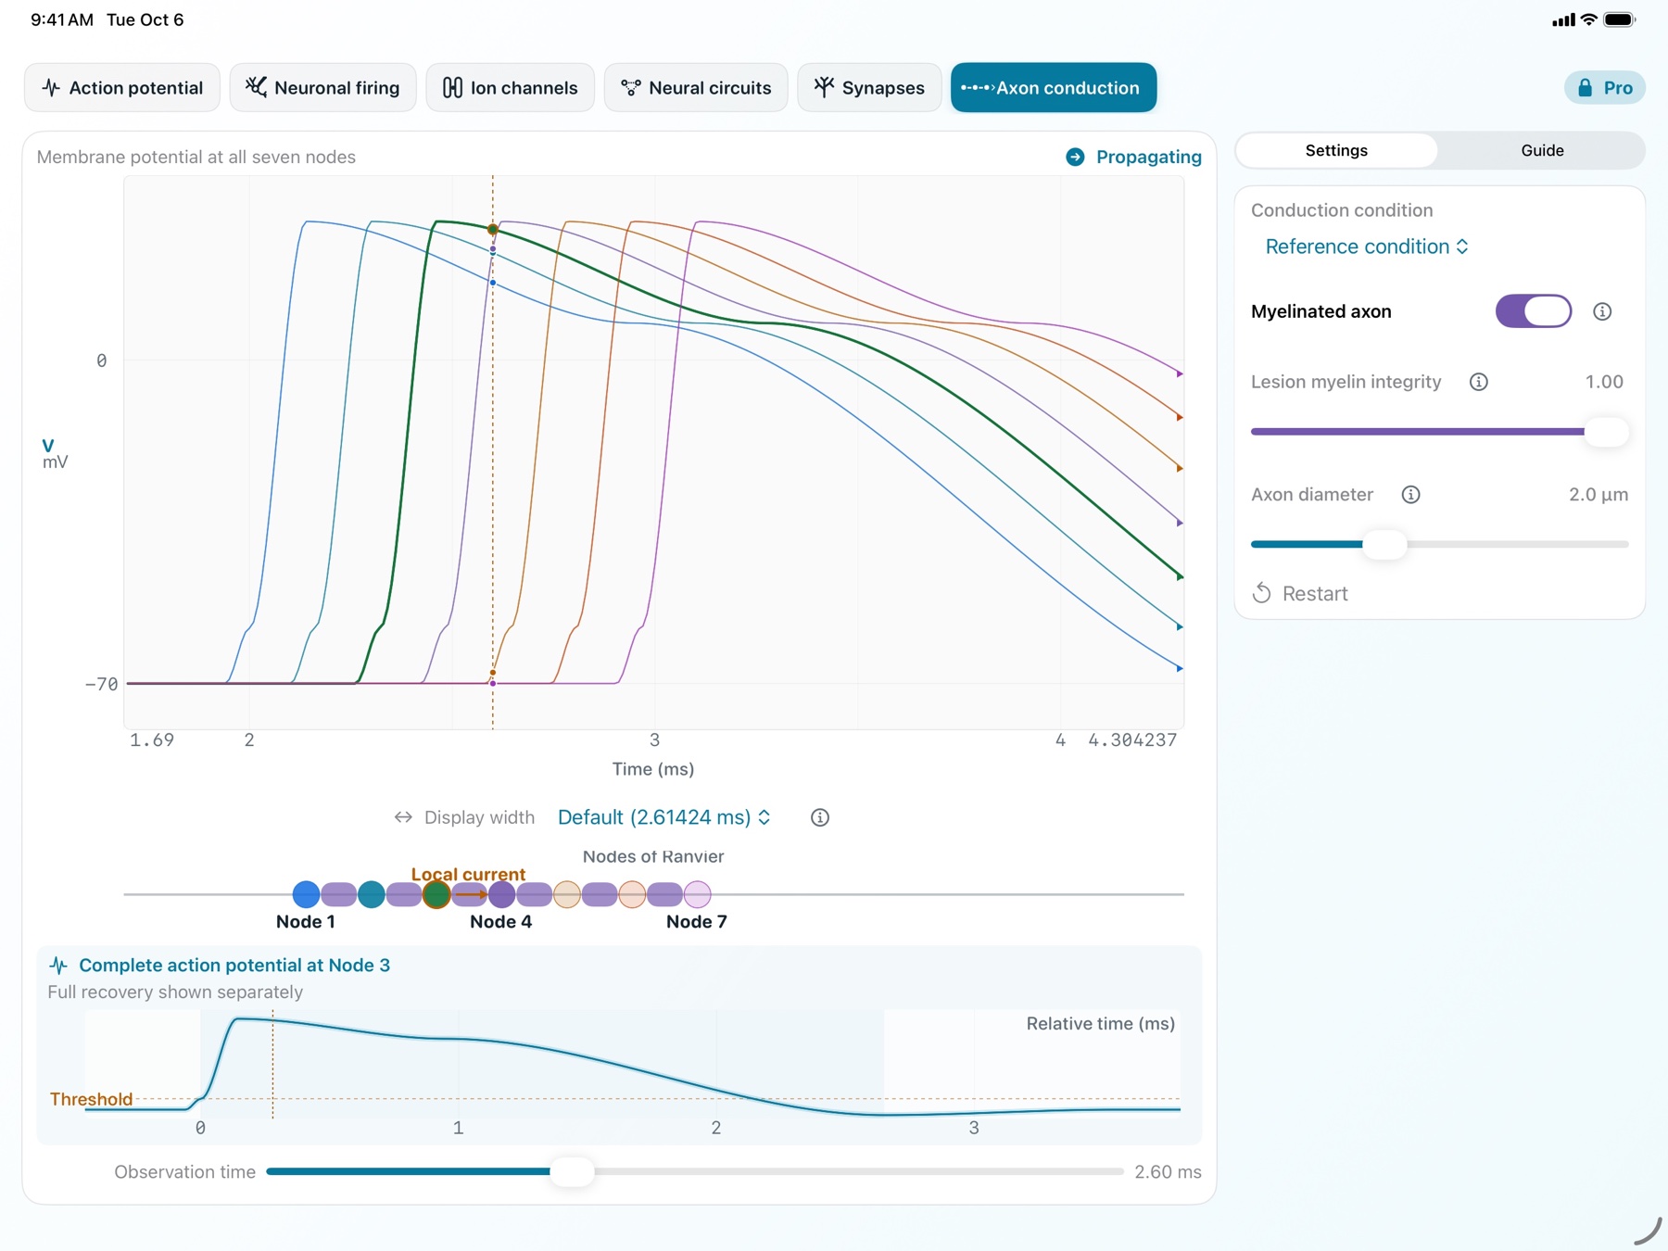Open the Ion channels tab
Screen dimensions: 1668x1251
coord(511,88)
